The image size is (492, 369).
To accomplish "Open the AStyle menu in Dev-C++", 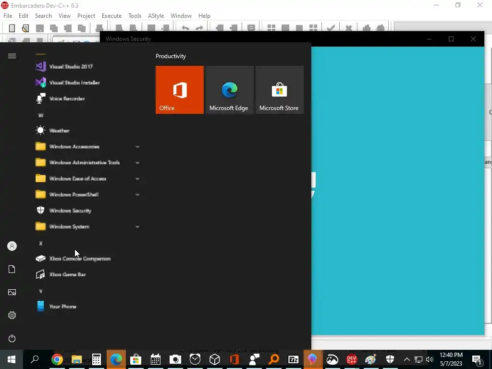I will coord(156,16).
